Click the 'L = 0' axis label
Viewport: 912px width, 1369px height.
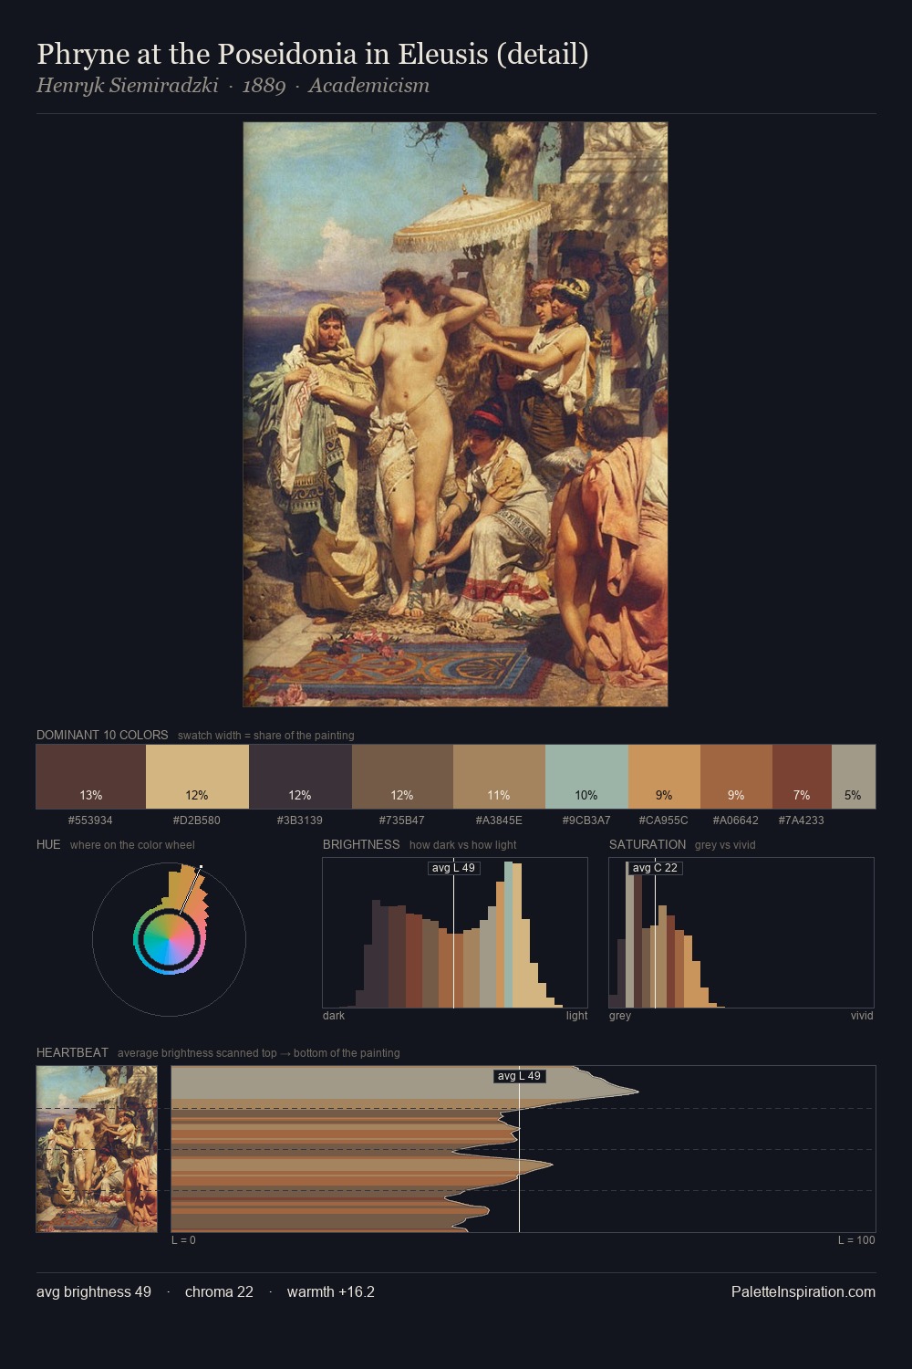click(183, 1240)
